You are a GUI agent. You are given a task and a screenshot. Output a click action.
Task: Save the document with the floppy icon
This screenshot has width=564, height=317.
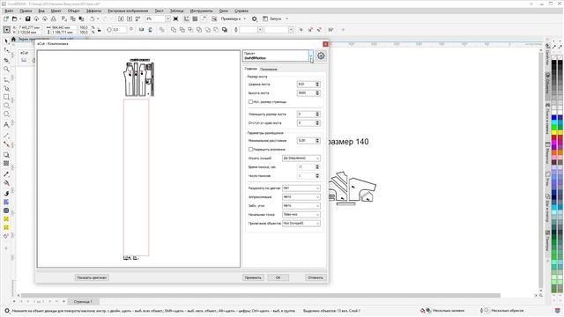click(27, 18)
